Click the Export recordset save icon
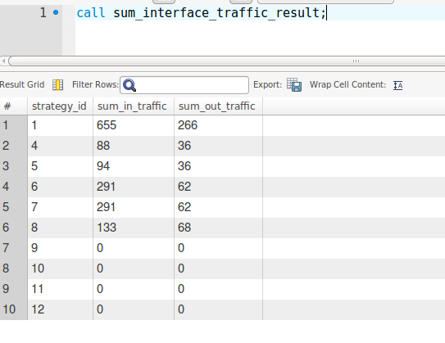 (294, 85)
